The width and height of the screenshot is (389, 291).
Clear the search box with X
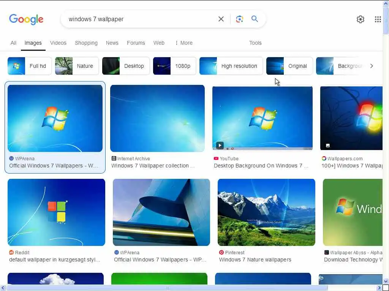(x=221, y=19)
